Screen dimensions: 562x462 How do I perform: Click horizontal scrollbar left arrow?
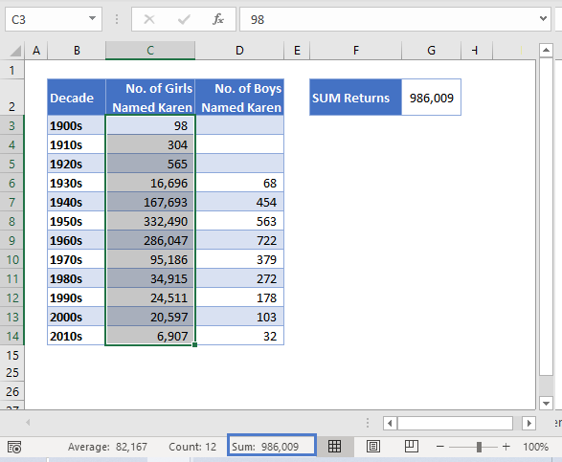390,424
